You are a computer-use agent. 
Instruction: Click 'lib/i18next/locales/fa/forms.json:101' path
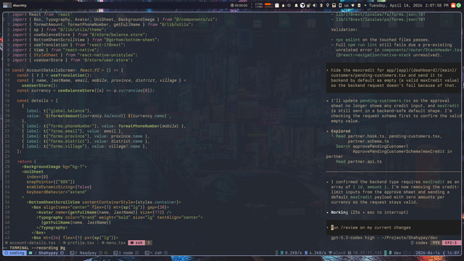(380, 14)
